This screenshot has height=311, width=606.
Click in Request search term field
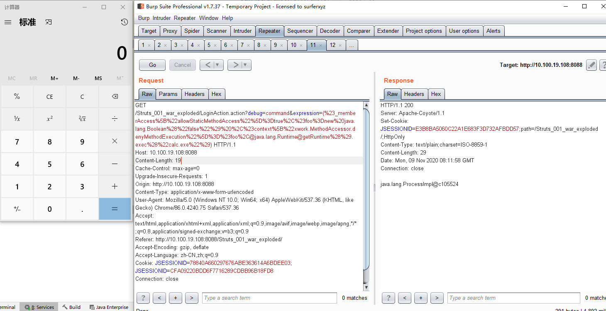(x=269, y=298)
